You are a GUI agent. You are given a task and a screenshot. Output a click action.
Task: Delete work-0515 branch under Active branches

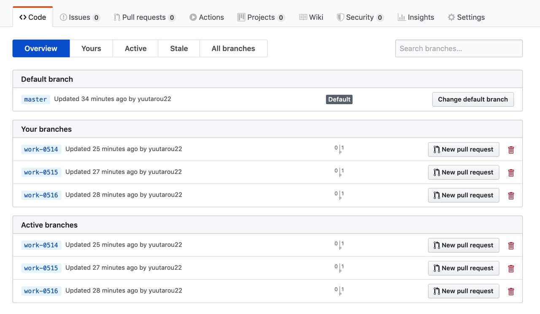pyautogui.click(x=511, y=268)
